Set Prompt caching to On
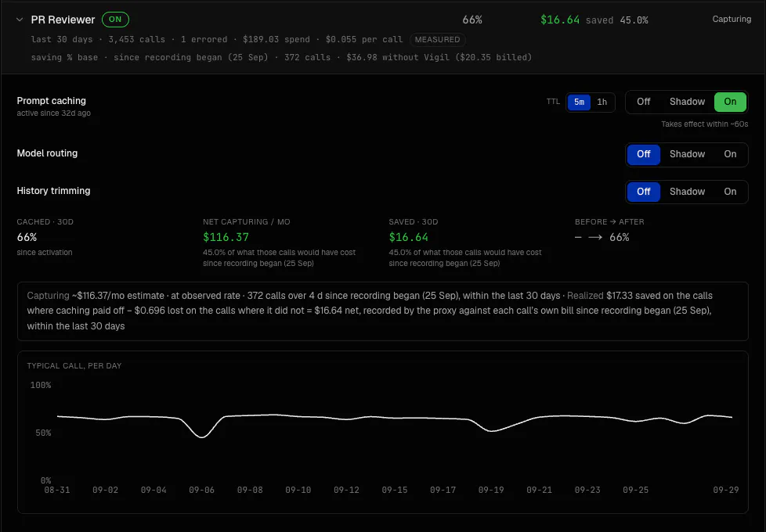 [x=730, y=102]
